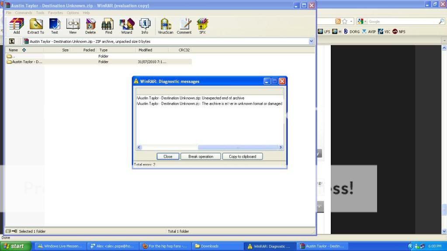
Task: Run VirusScan on archive
Action: coord(165,26)
